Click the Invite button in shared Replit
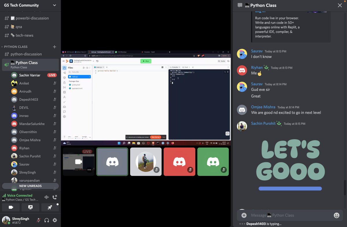Viewport: 347px width, 227px height. tap(222, 61)
